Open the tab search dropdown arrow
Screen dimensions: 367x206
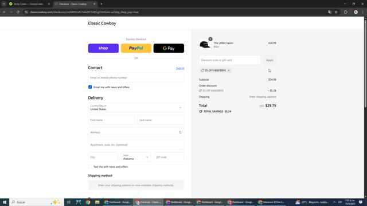[4, 4]
